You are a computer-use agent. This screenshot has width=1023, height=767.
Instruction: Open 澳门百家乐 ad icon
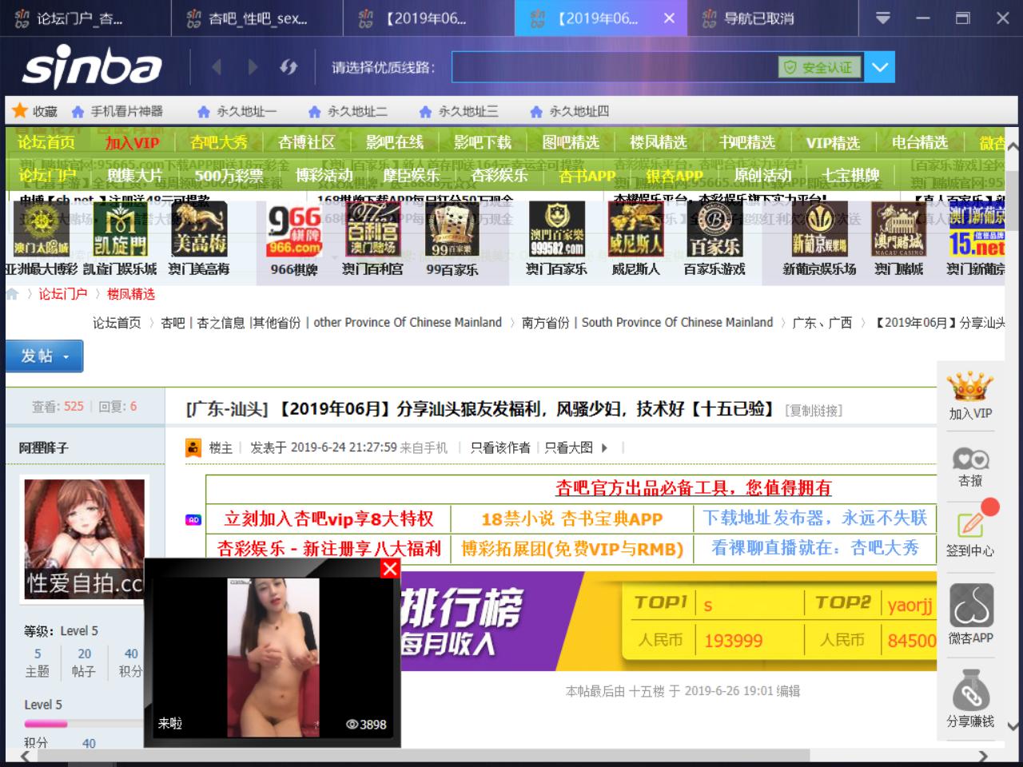pos(557,229)
